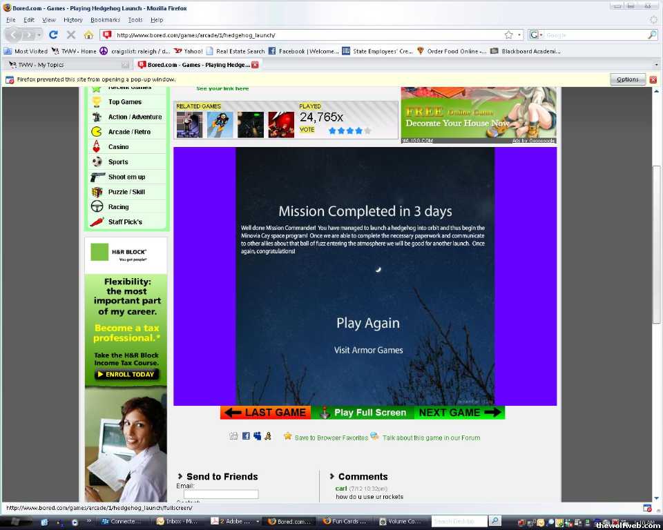Screen dimensions: 663x530
Task: Open the Bookmarks menu
Action: (105, 20)
